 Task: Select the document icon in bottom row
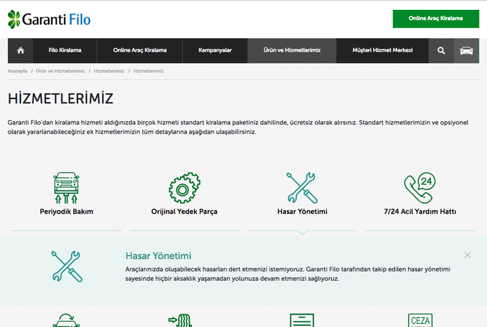302,320
